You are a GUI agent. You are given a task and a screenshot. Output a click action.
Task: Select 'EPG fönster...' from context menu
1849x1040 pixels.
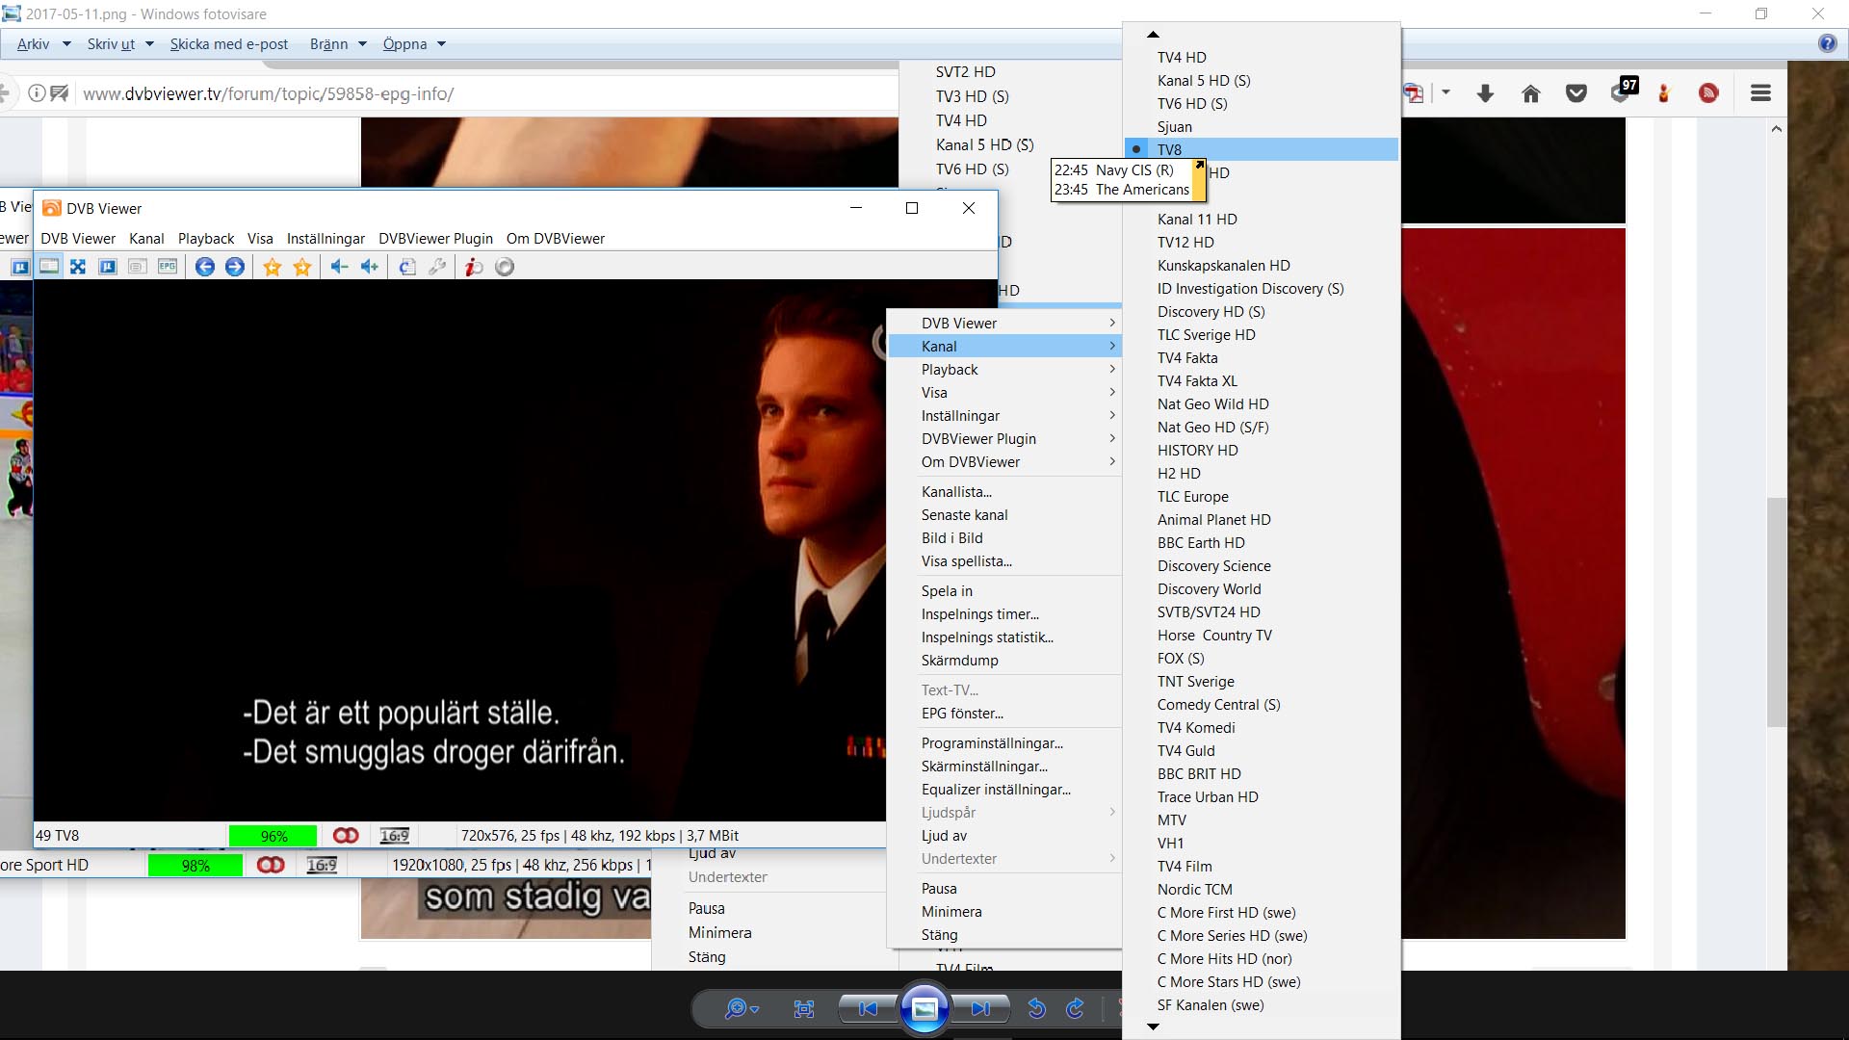coord(962,714)
